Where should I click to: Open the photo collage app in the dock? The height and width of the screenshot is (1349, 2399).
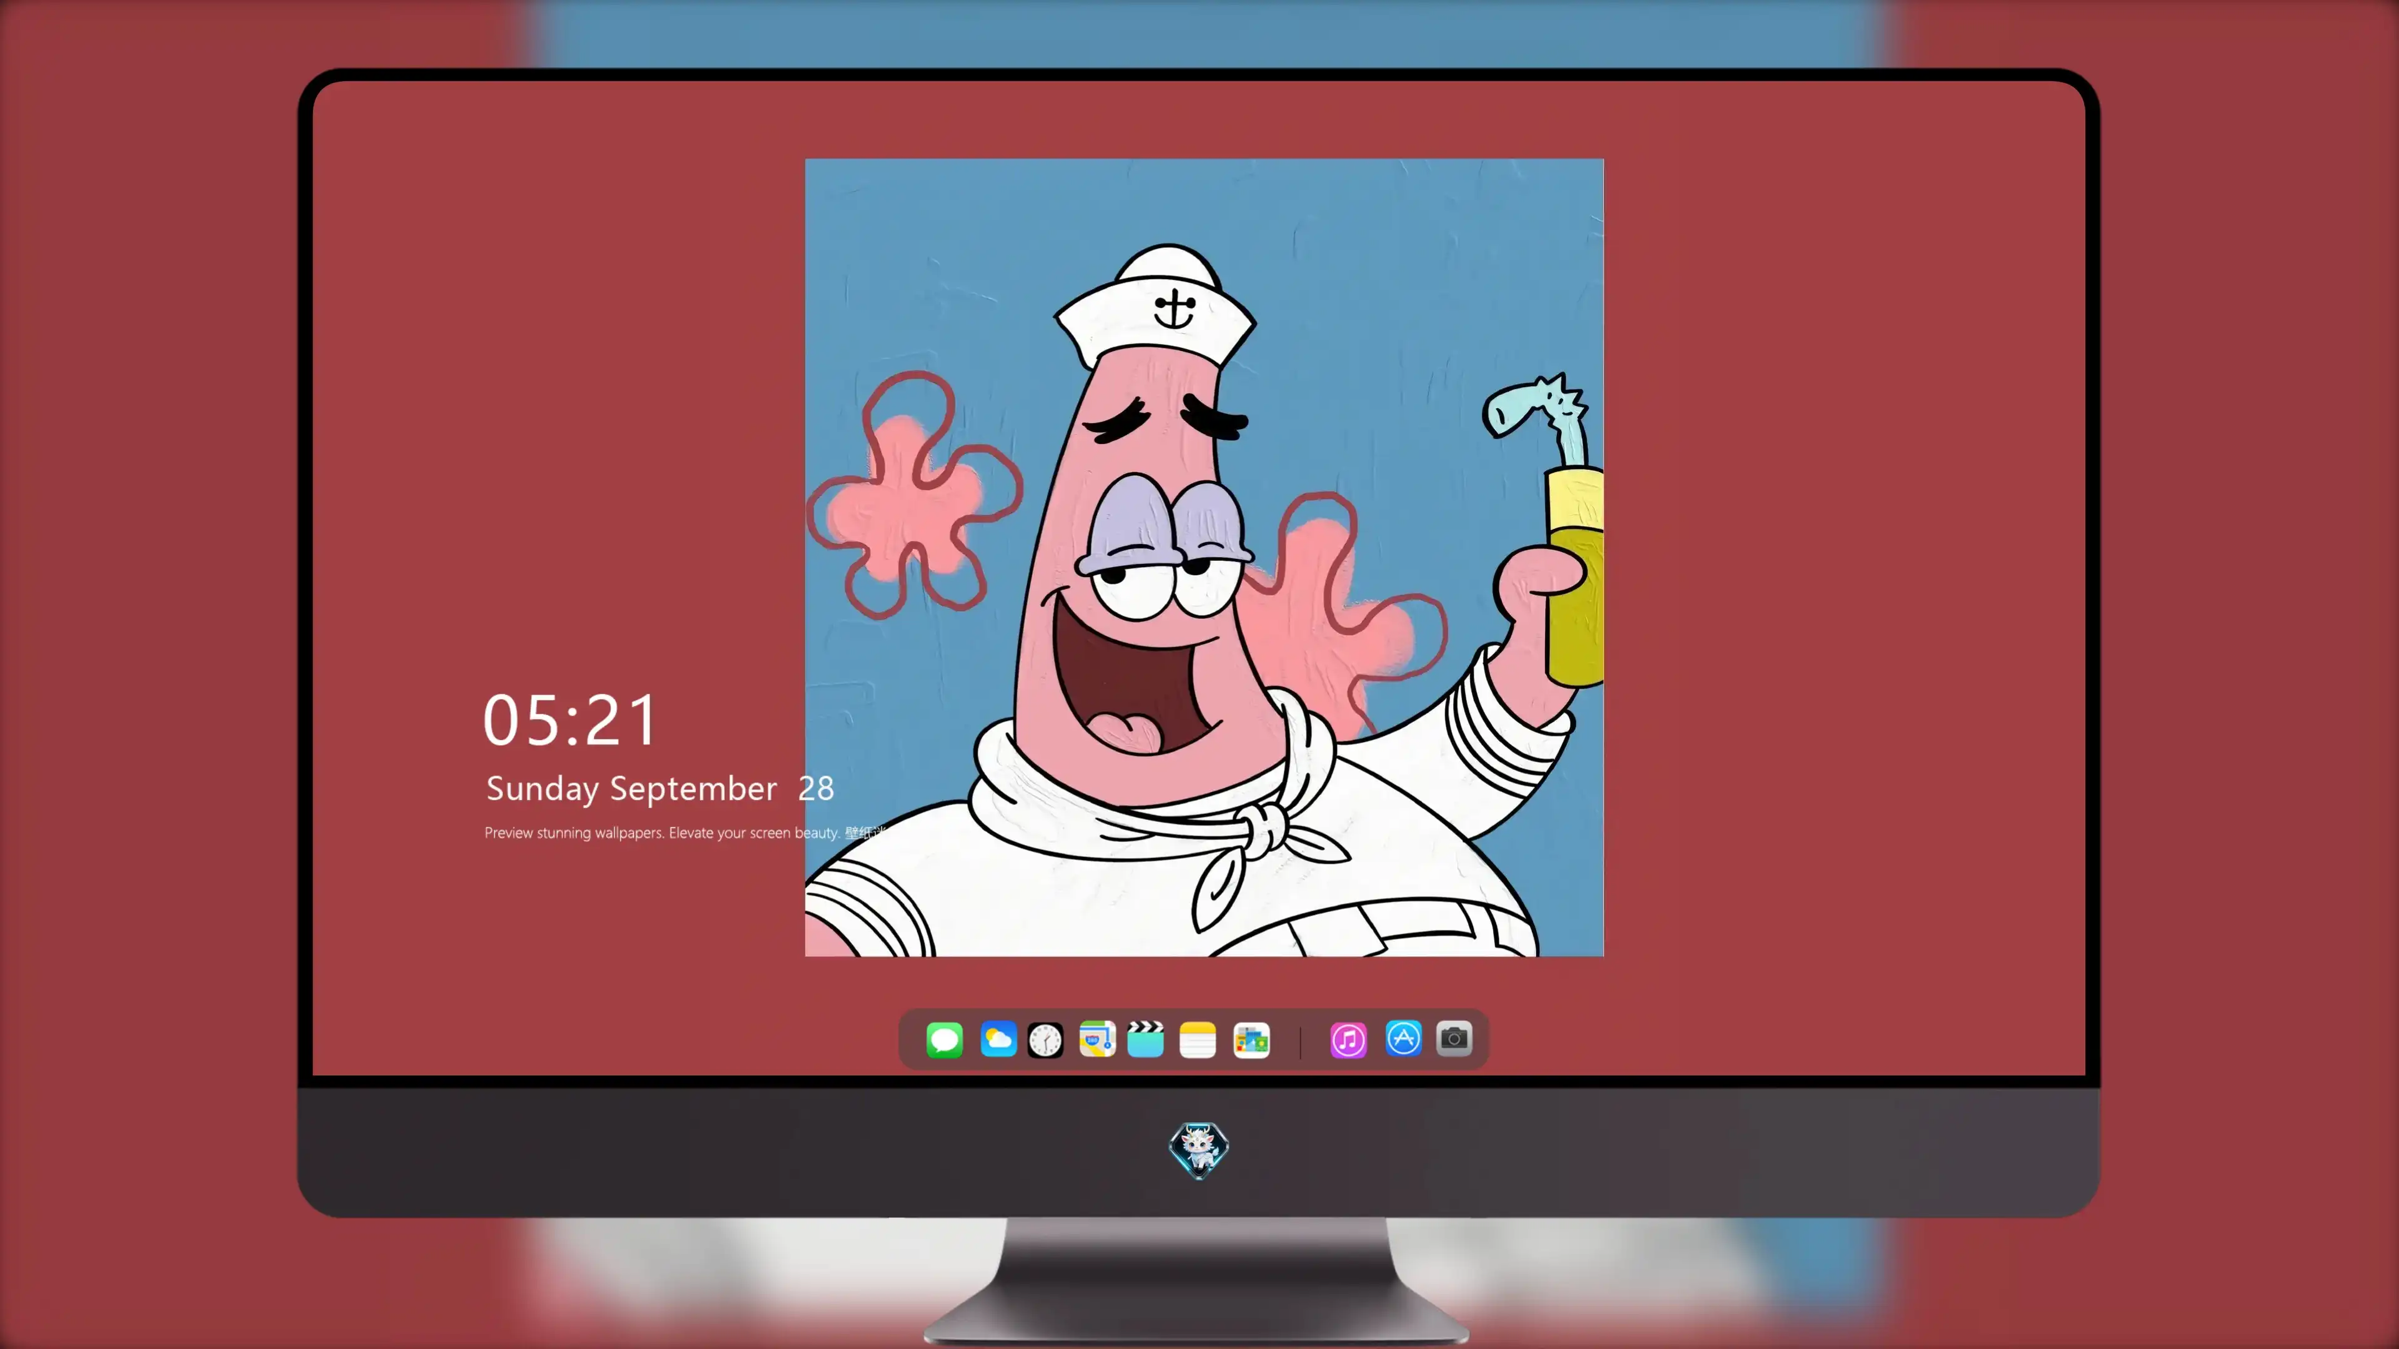pos(1251,1040)
